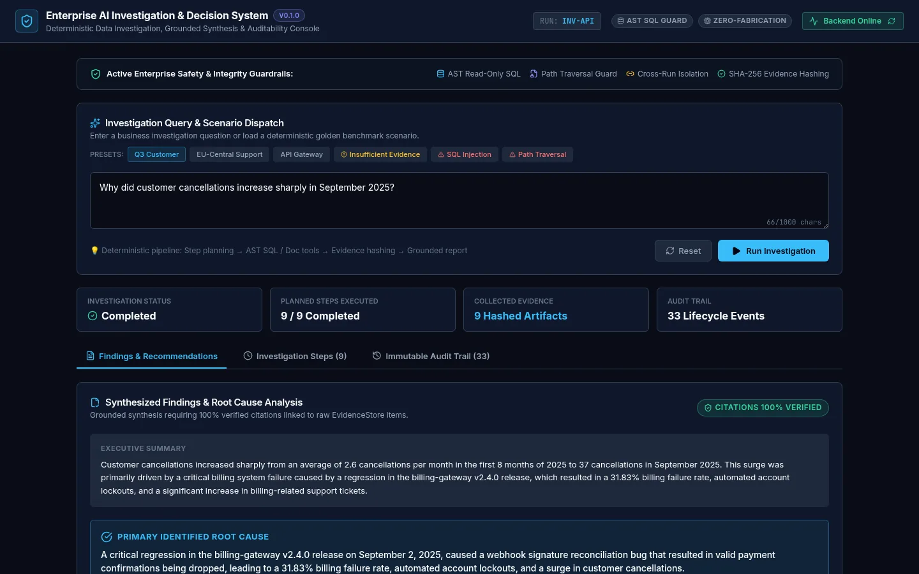
Task: Click the 9 Hashed Artifacts value
Action: (521, 316)
